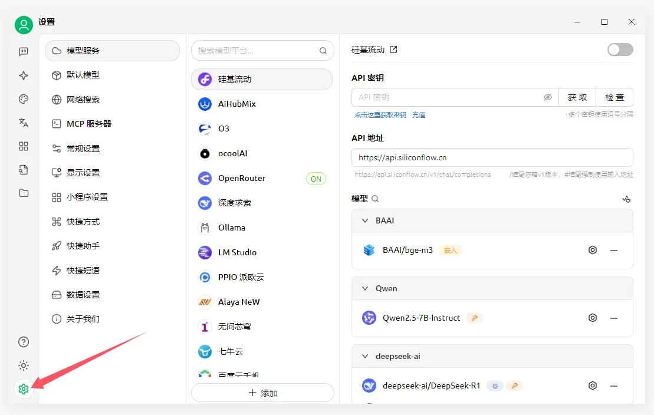This screenshot has height=415, width=654.
Task: Open external link icon beside 硅基流动 title
Action: [x=394, y=50]
